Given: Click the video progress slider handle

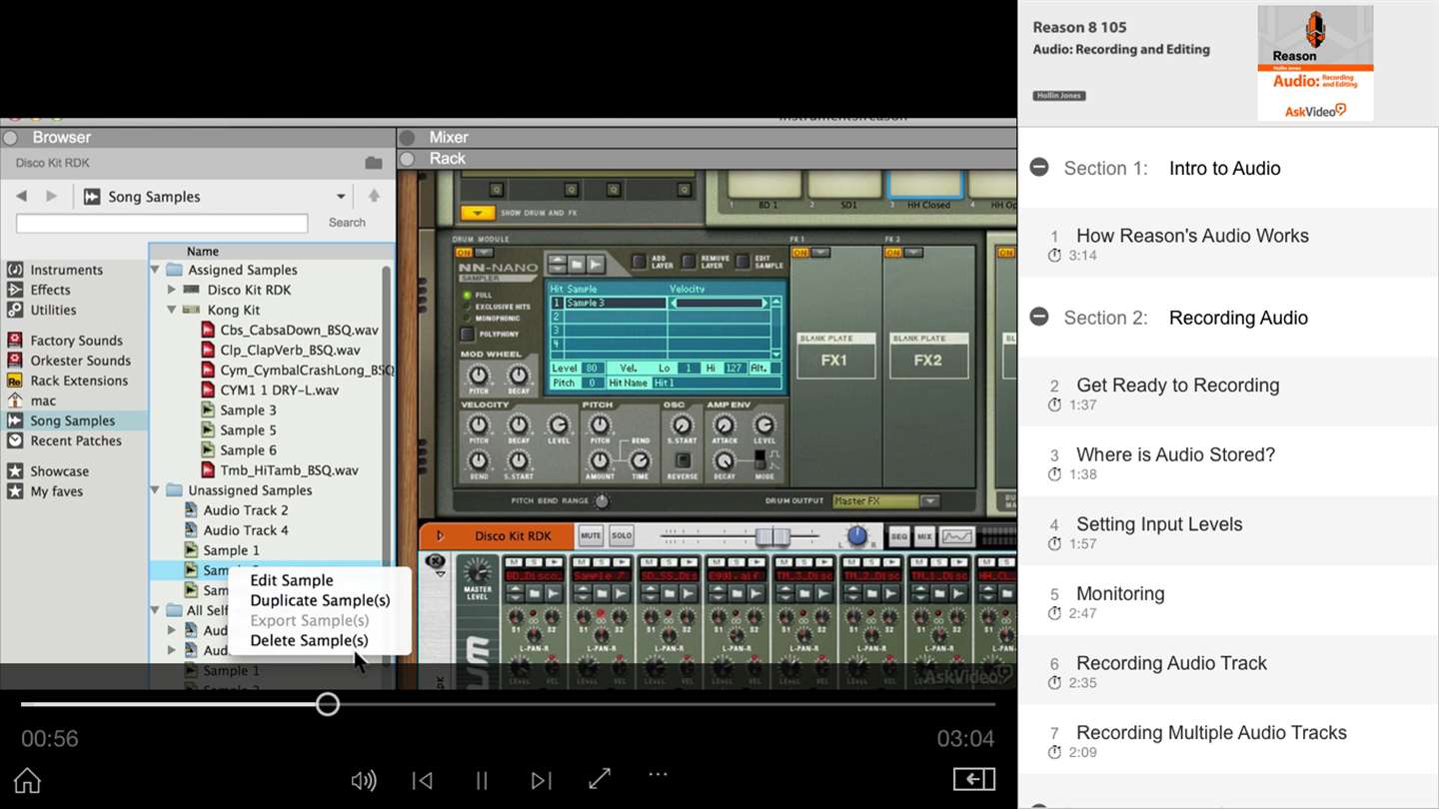Looking at the screenshot, I should point(328,704).
